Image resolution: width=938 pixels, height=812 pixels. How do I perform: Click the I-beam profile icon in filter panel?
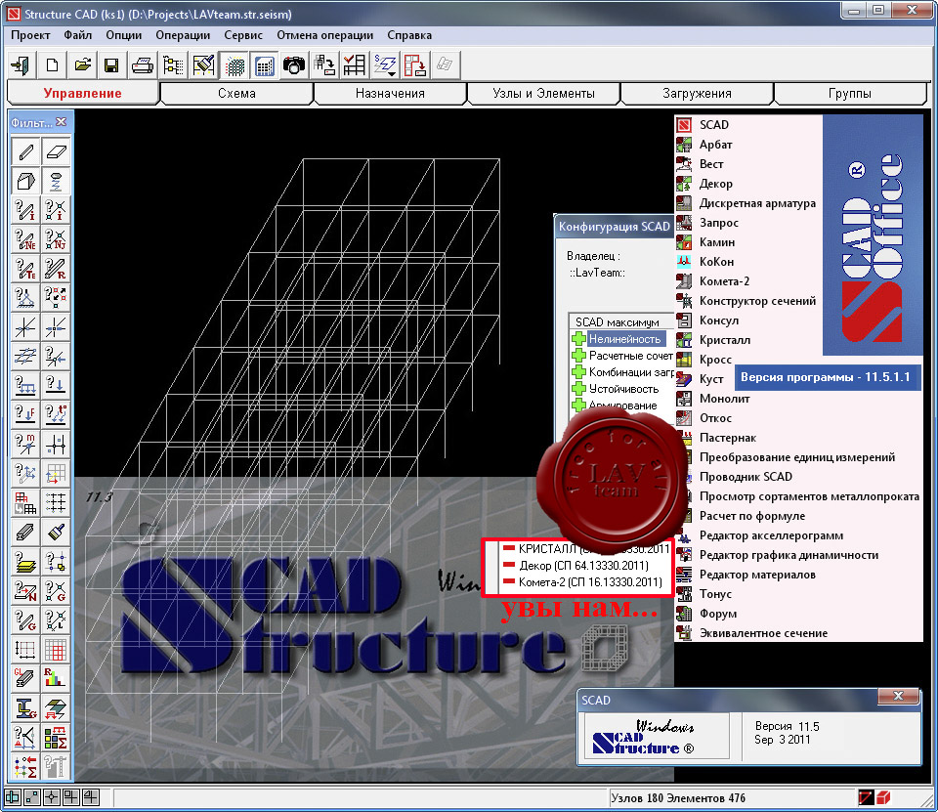click(25, 707)
